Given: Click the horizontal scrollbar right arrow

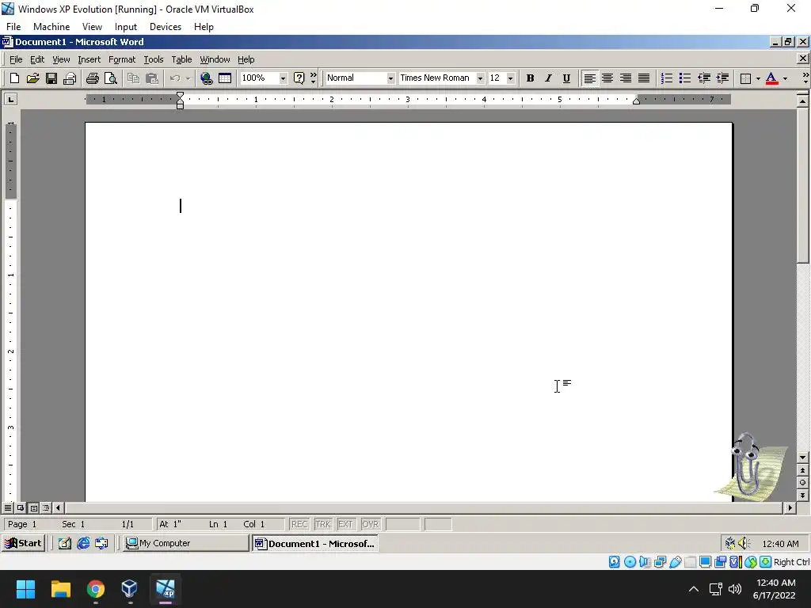Looking at the screenshot, I should [790, 507].
